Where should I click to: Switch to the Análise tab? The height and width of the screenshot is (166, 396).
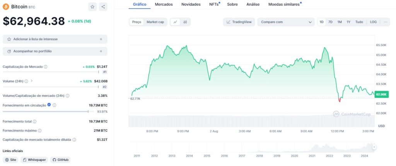coord(253,4)
